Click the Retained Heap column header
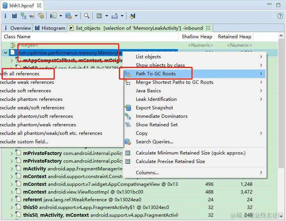 [x=234, y=37]
